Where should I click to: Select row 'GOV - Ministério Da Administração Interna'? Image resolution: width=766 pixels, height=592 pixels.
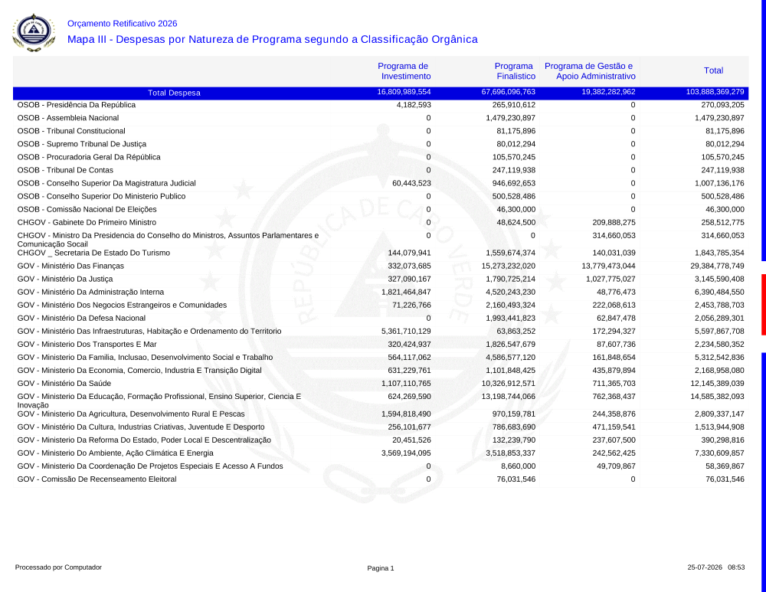click(381, 292)
